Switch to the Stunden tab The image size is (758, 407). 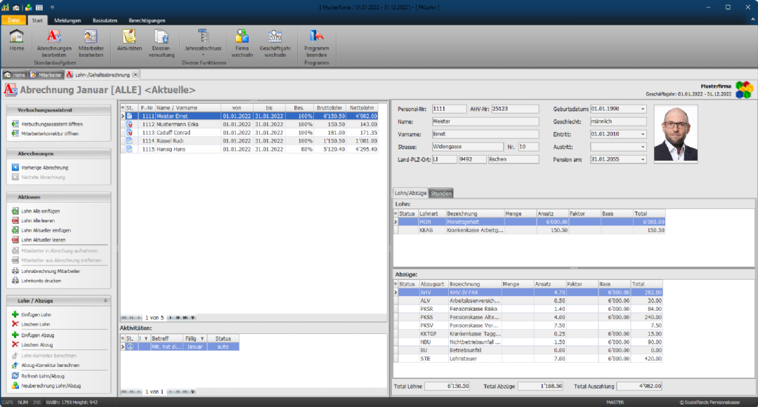[x=441, y=193]
